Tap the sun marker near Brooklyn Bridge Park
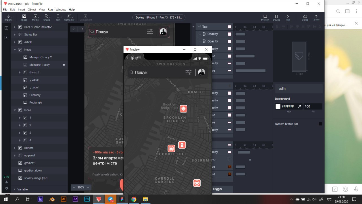362x204 pixels. [184, 109]
